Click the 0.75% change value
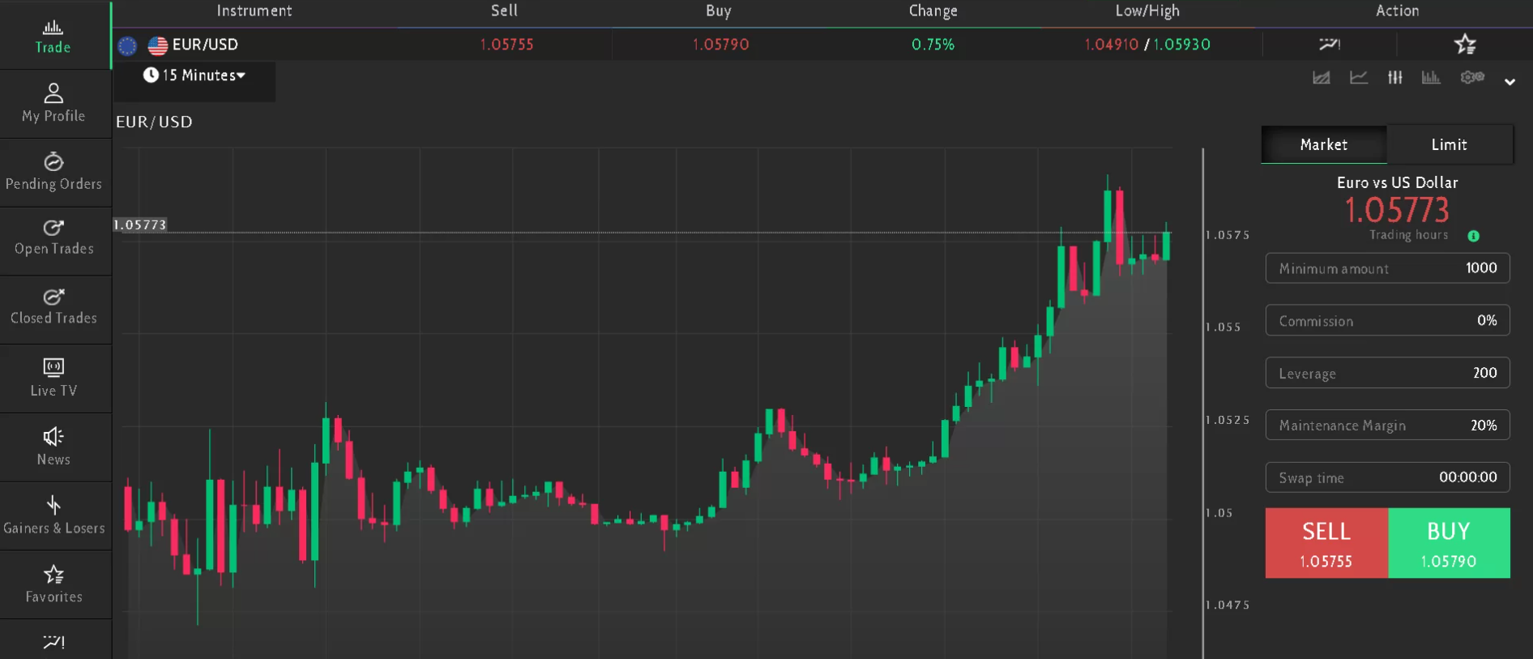 [x=933, y=45]
